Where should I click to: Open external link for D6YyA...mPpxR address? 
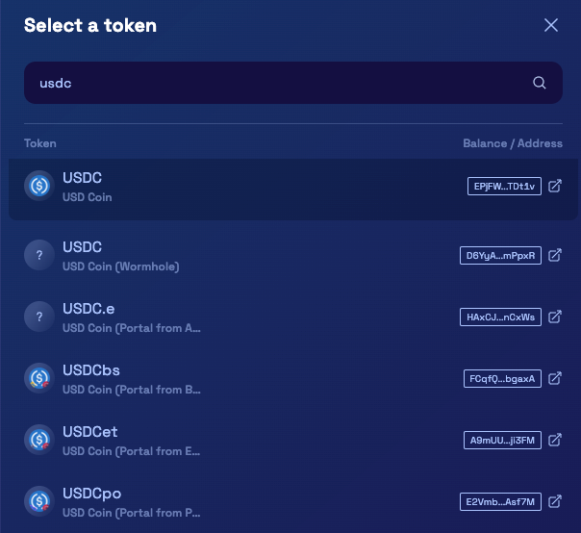point(555,255)
